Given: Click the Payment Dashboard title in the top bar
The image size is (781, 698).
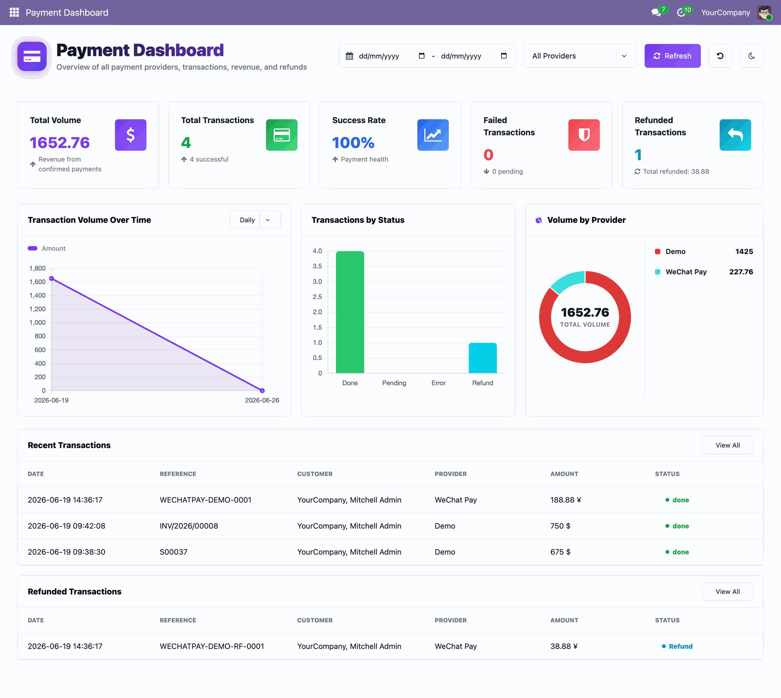Looking at the screenshot, I should [67, 12].
